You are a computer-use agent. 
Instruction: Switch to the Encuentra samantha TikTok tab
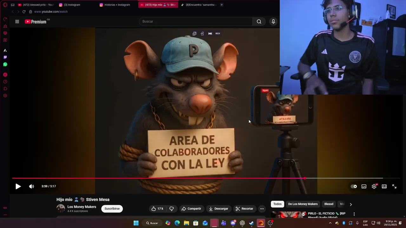199,5
